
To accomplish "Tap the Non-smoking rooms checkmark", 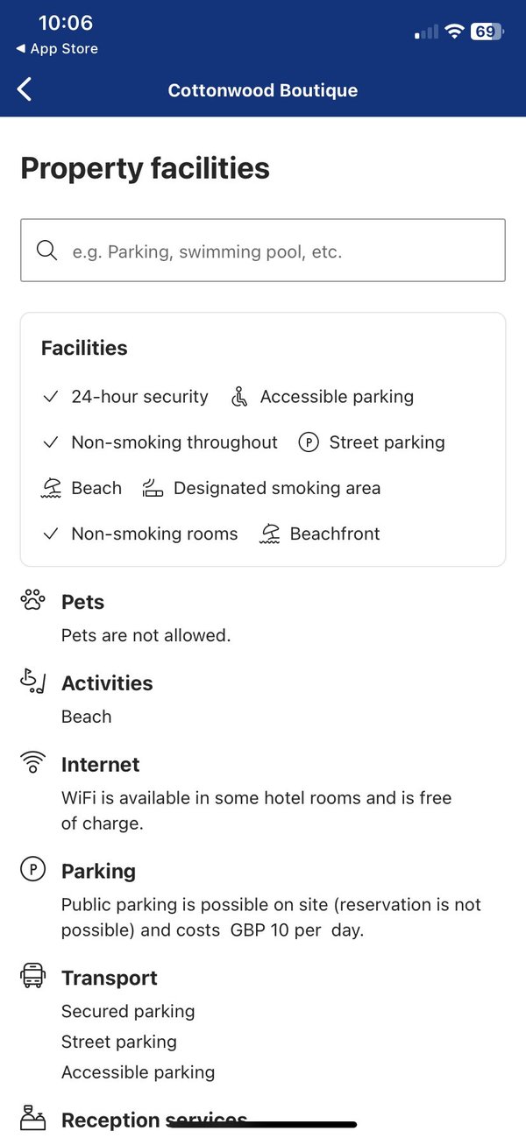I will pos(51,534).
